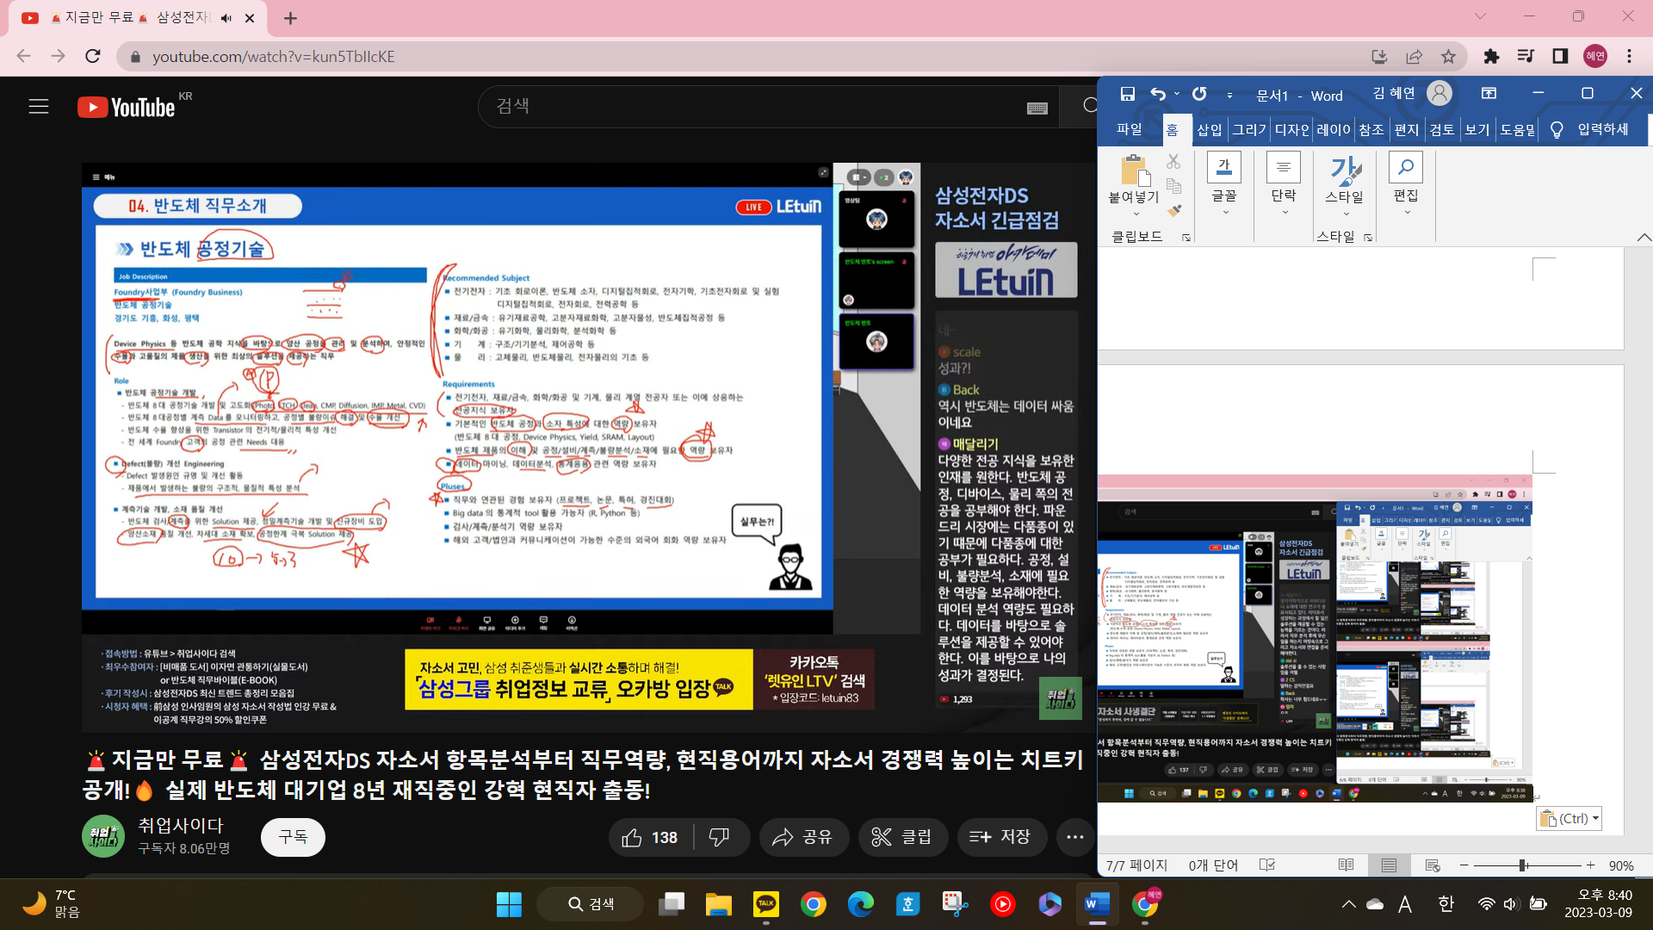Switch Word to Web Layout view

pos(1433,865)
